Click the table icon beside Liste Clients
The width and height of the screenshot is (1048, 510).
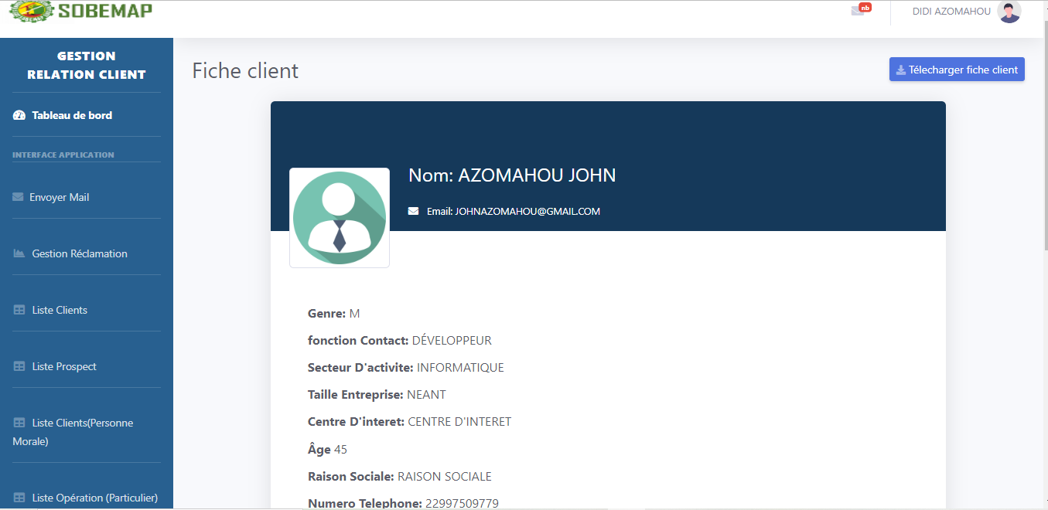19,310
